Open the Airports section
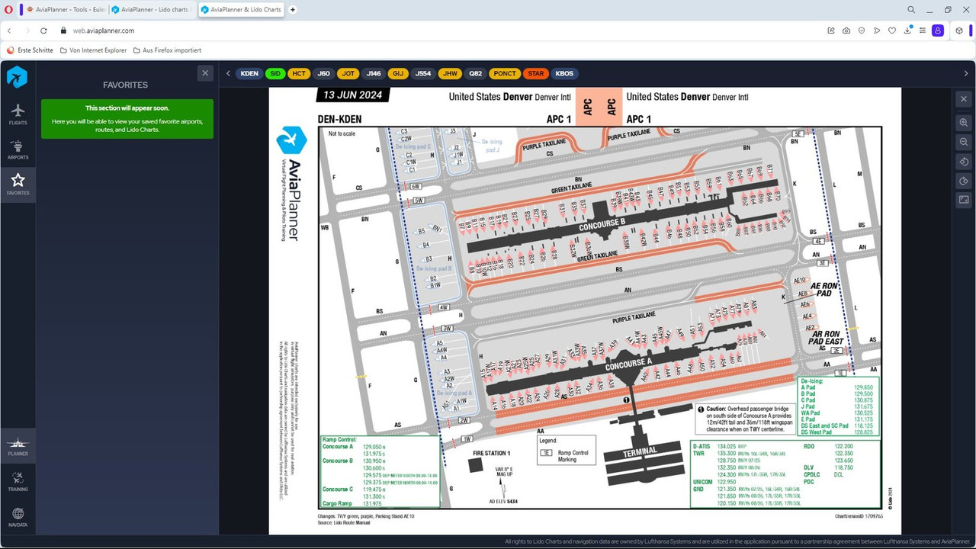This screenshot has width=976, height=549. point(18,149)
